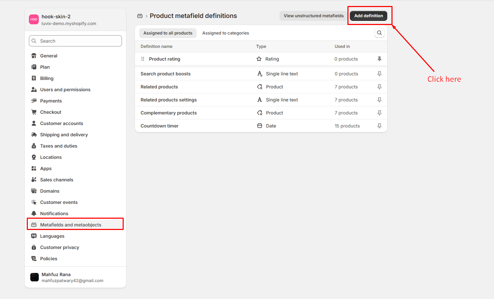Select Assigned to all products tab
Image resolution: width=494 pixels, height=299 pixels.
[x=168, y=33]
